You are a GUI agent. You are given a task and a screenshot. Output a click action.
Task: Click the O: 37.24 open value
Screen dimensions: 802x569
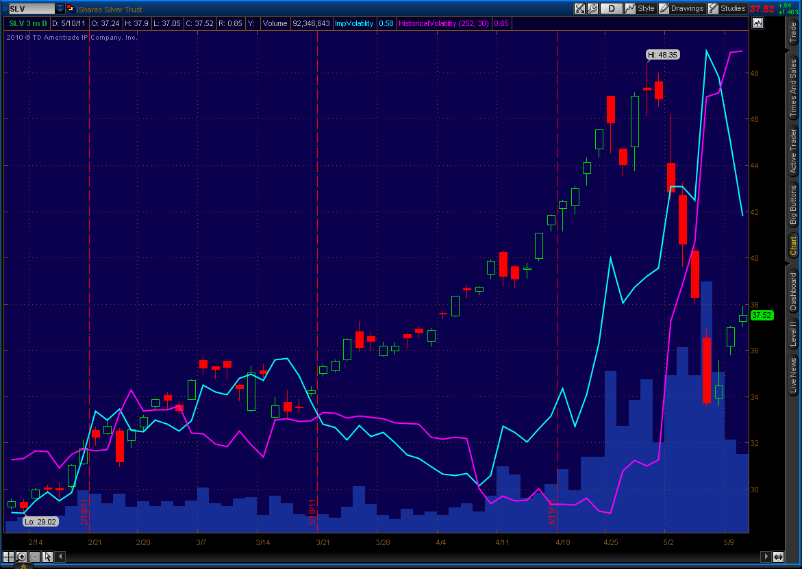tap(105, 23)
